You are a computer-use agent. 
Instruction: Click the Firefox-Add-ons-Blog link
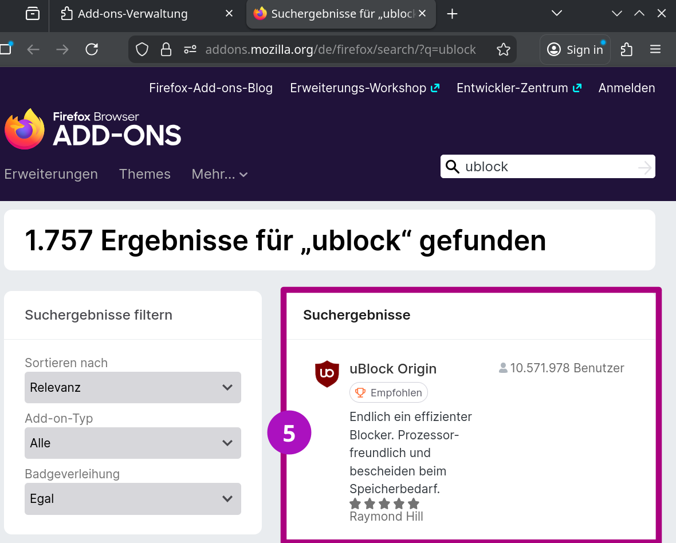pos(210,88)
